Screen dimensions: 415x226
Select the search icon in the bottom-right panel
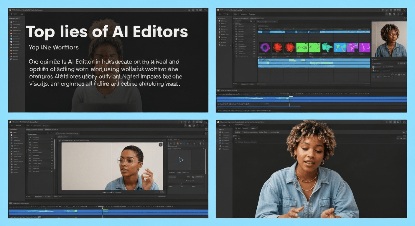[236, 129]
